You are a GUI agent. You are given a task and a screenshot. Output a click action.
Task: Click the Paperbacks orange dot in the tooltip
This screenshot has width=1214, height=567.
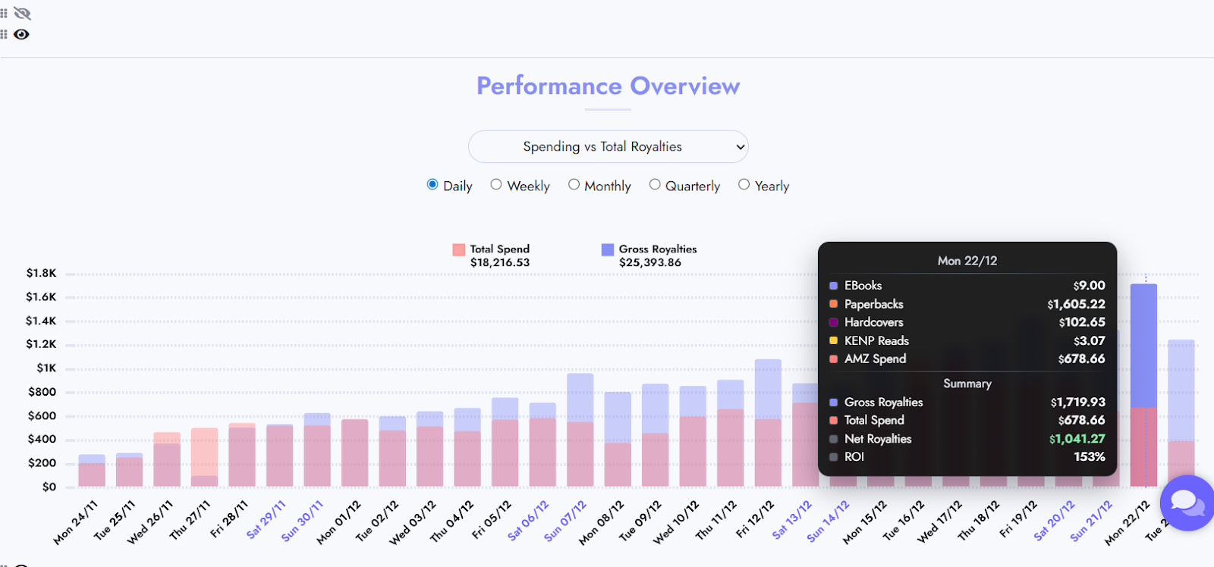[x=832, y=304]
